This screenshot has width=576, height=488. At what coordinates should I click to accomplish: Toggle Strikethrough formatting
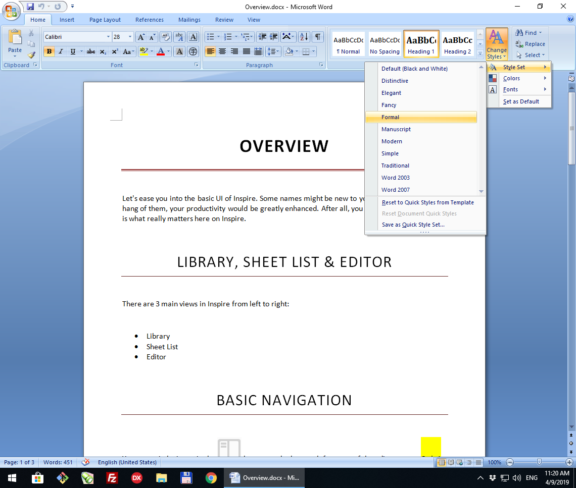pos(91,52)
